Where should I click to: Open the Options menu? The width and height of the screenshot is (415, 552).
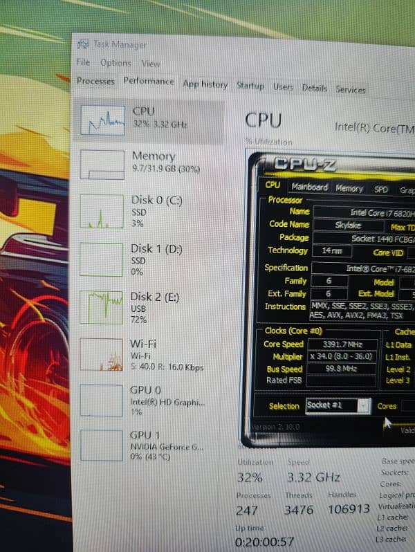[x=115, y=63]
